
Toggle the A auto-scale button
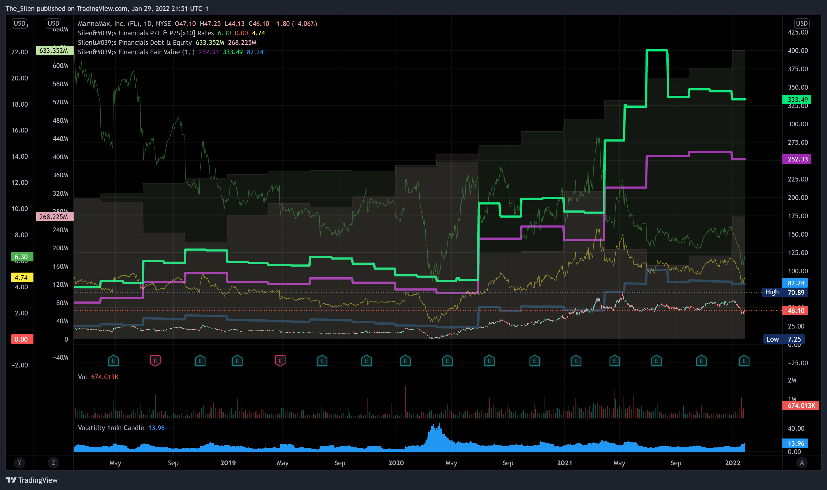click(802, 463)
